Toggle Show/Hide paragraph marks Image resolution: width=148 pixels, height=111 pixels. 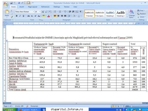pyautogui.click(x=80, y=12)
